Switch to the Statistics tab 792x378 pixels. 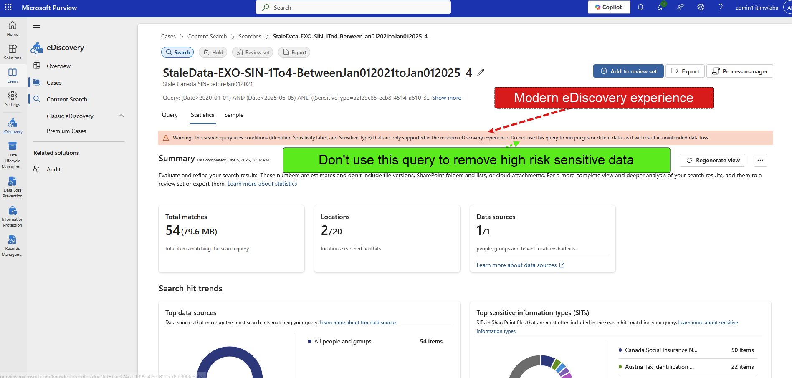(x=202, y=115)
